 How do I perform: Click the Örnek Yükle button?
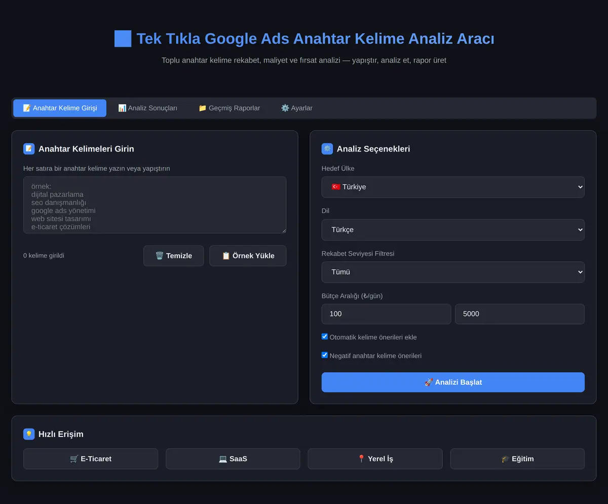click(x=248, y=256)
